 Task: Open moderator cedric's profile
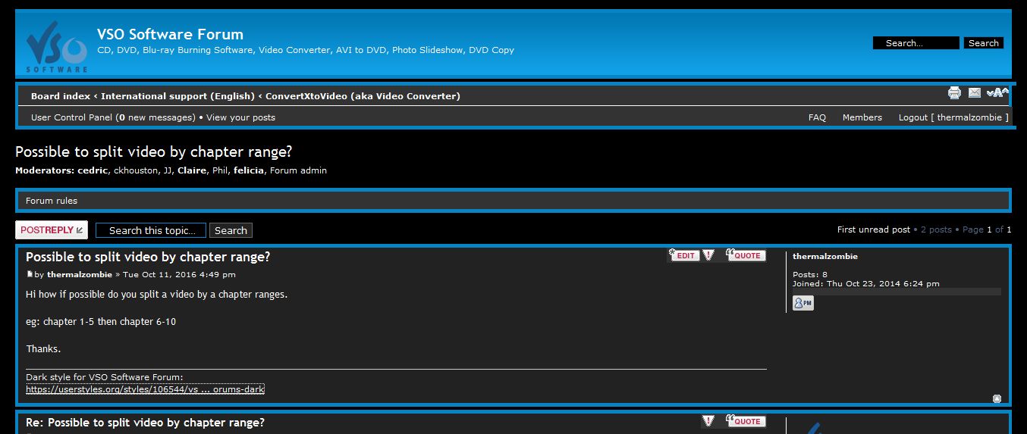pos(93,170)
